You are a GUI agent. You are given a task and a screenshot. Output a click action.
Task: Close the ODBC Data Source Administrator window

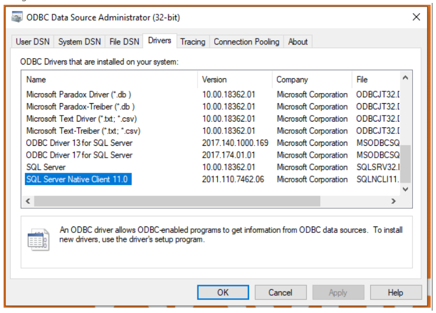pos(416,17)
